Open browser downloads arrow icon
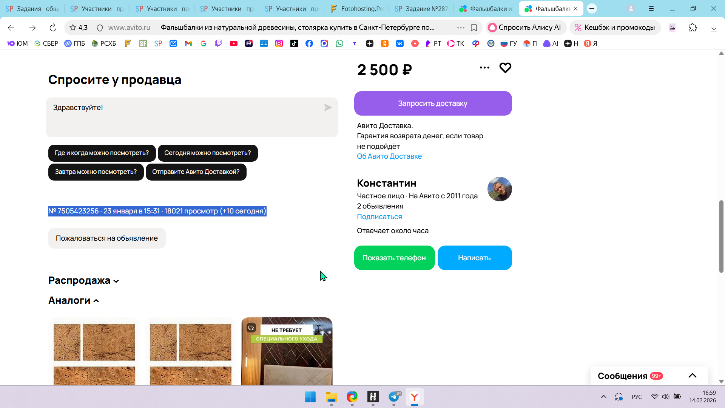The height and width of the screenshot is (408, 725). click(714, 28)
